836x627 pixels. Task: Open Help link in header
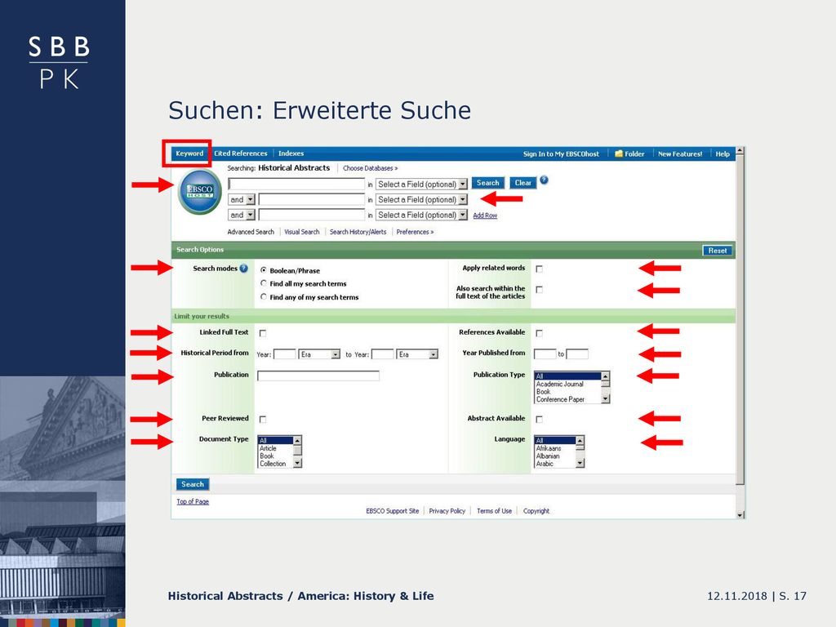tap(723, 154)
